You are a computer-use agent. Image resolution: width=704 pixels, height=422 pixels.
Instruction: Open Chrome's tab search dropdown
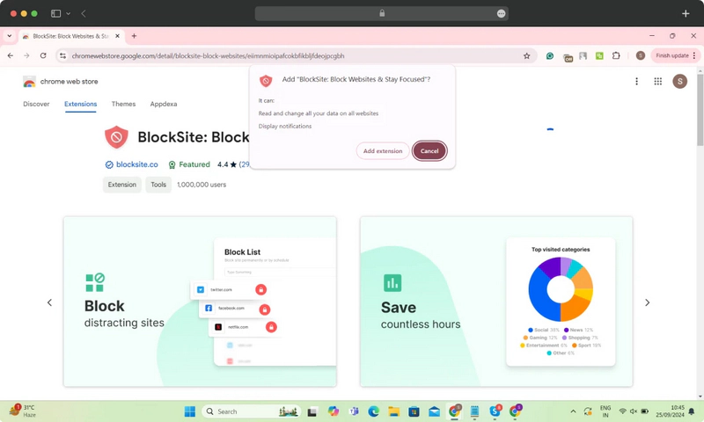tap(10, 36)
